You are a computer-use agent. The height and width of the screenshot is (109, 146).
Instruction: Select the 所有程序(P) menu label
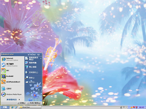12,99
